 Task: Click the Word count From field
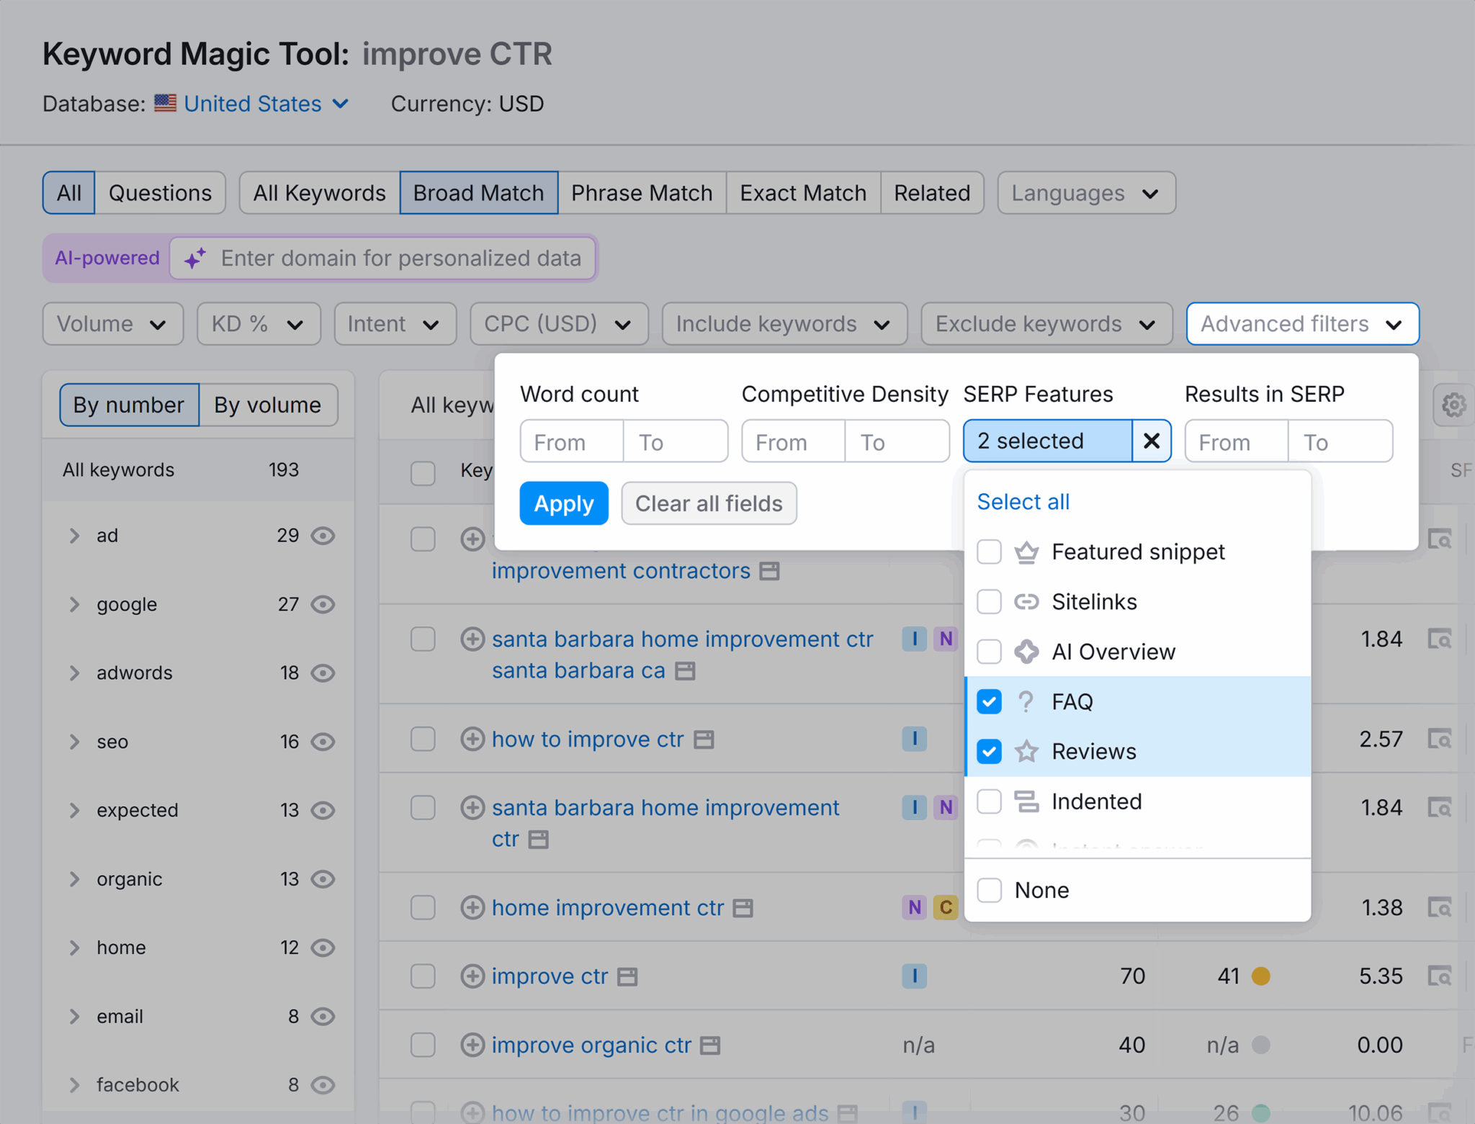pos(572,441)
